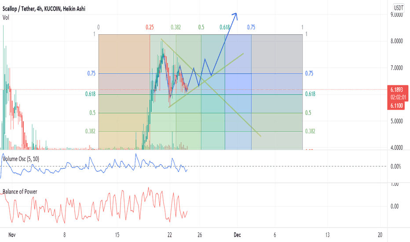Image resolution: width=410 pixels, height=242 pixels.
Task: Click the Scallop / Tether chart title
Action: point(44,9)
